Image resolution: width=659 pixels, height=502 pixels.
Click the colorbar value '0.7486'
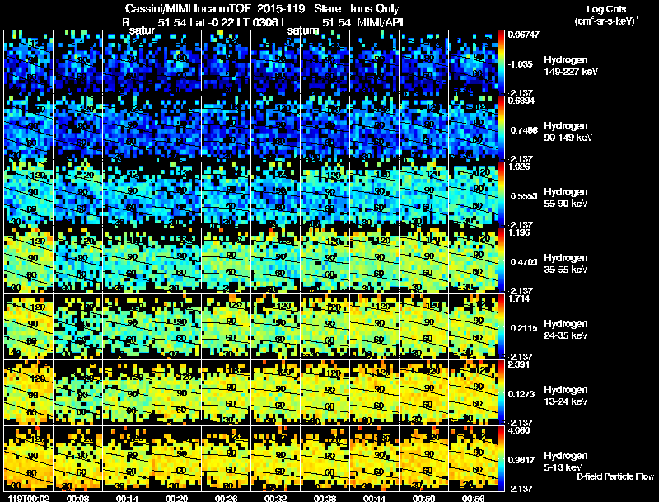524,130
